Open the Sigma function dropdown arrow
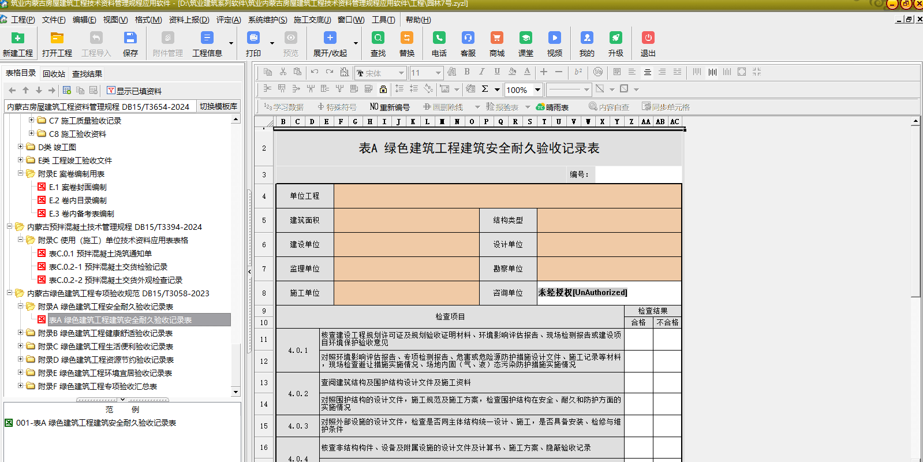The image size is (923, 462). 497,90
